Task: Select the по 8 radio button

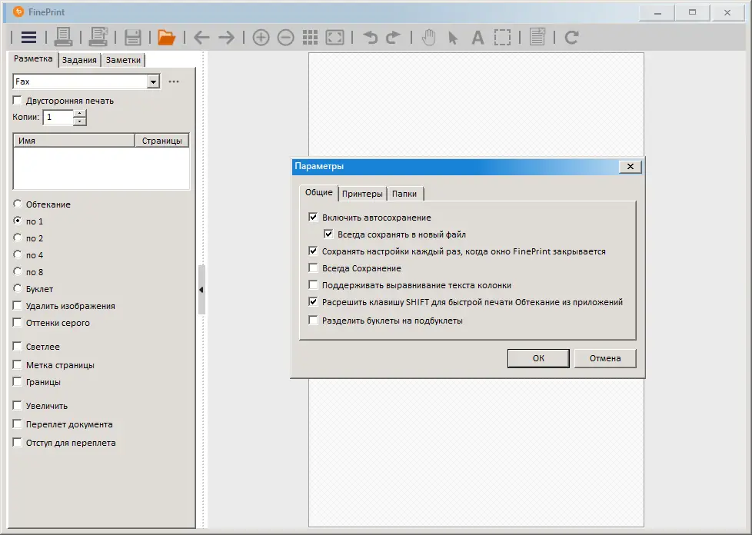Action: (x=17, y=271)
